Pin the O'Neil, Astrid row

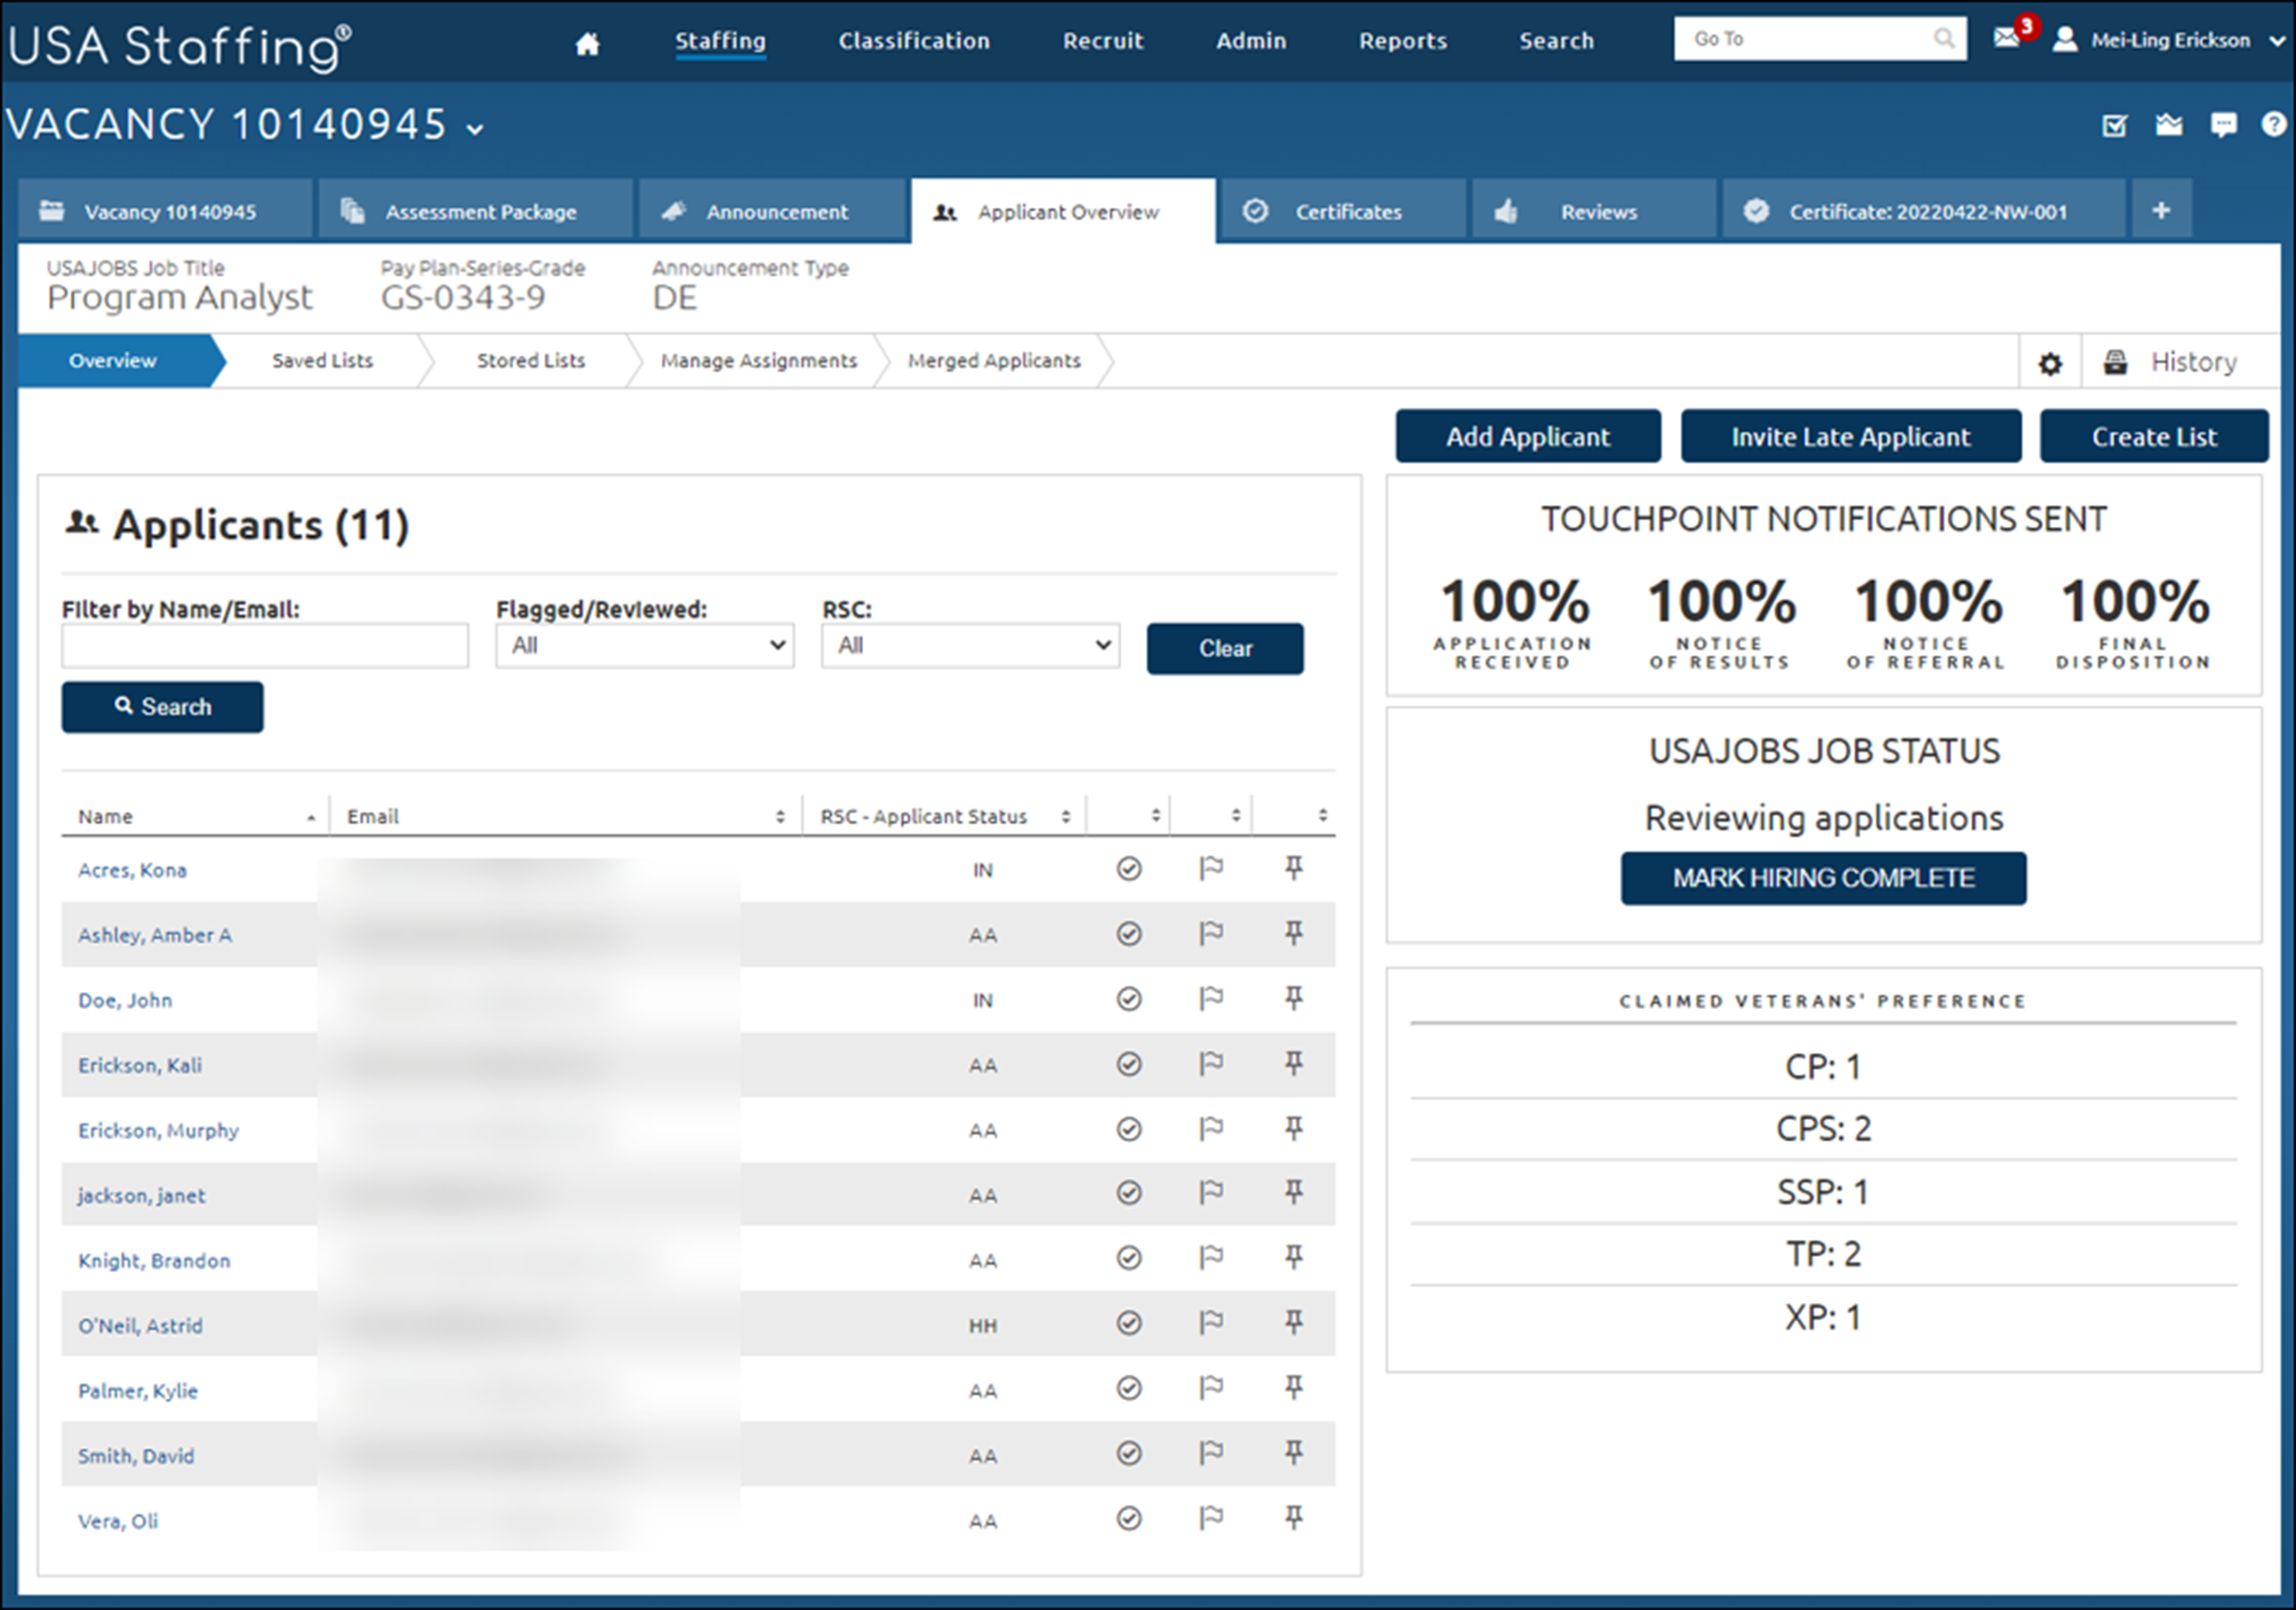click(1293, 1323)
